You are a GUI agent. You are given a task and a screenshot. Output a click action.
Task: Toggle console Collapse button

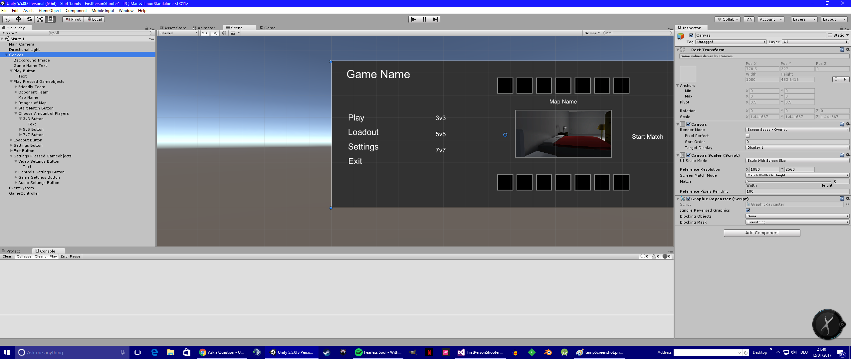(x=24, y=257)
